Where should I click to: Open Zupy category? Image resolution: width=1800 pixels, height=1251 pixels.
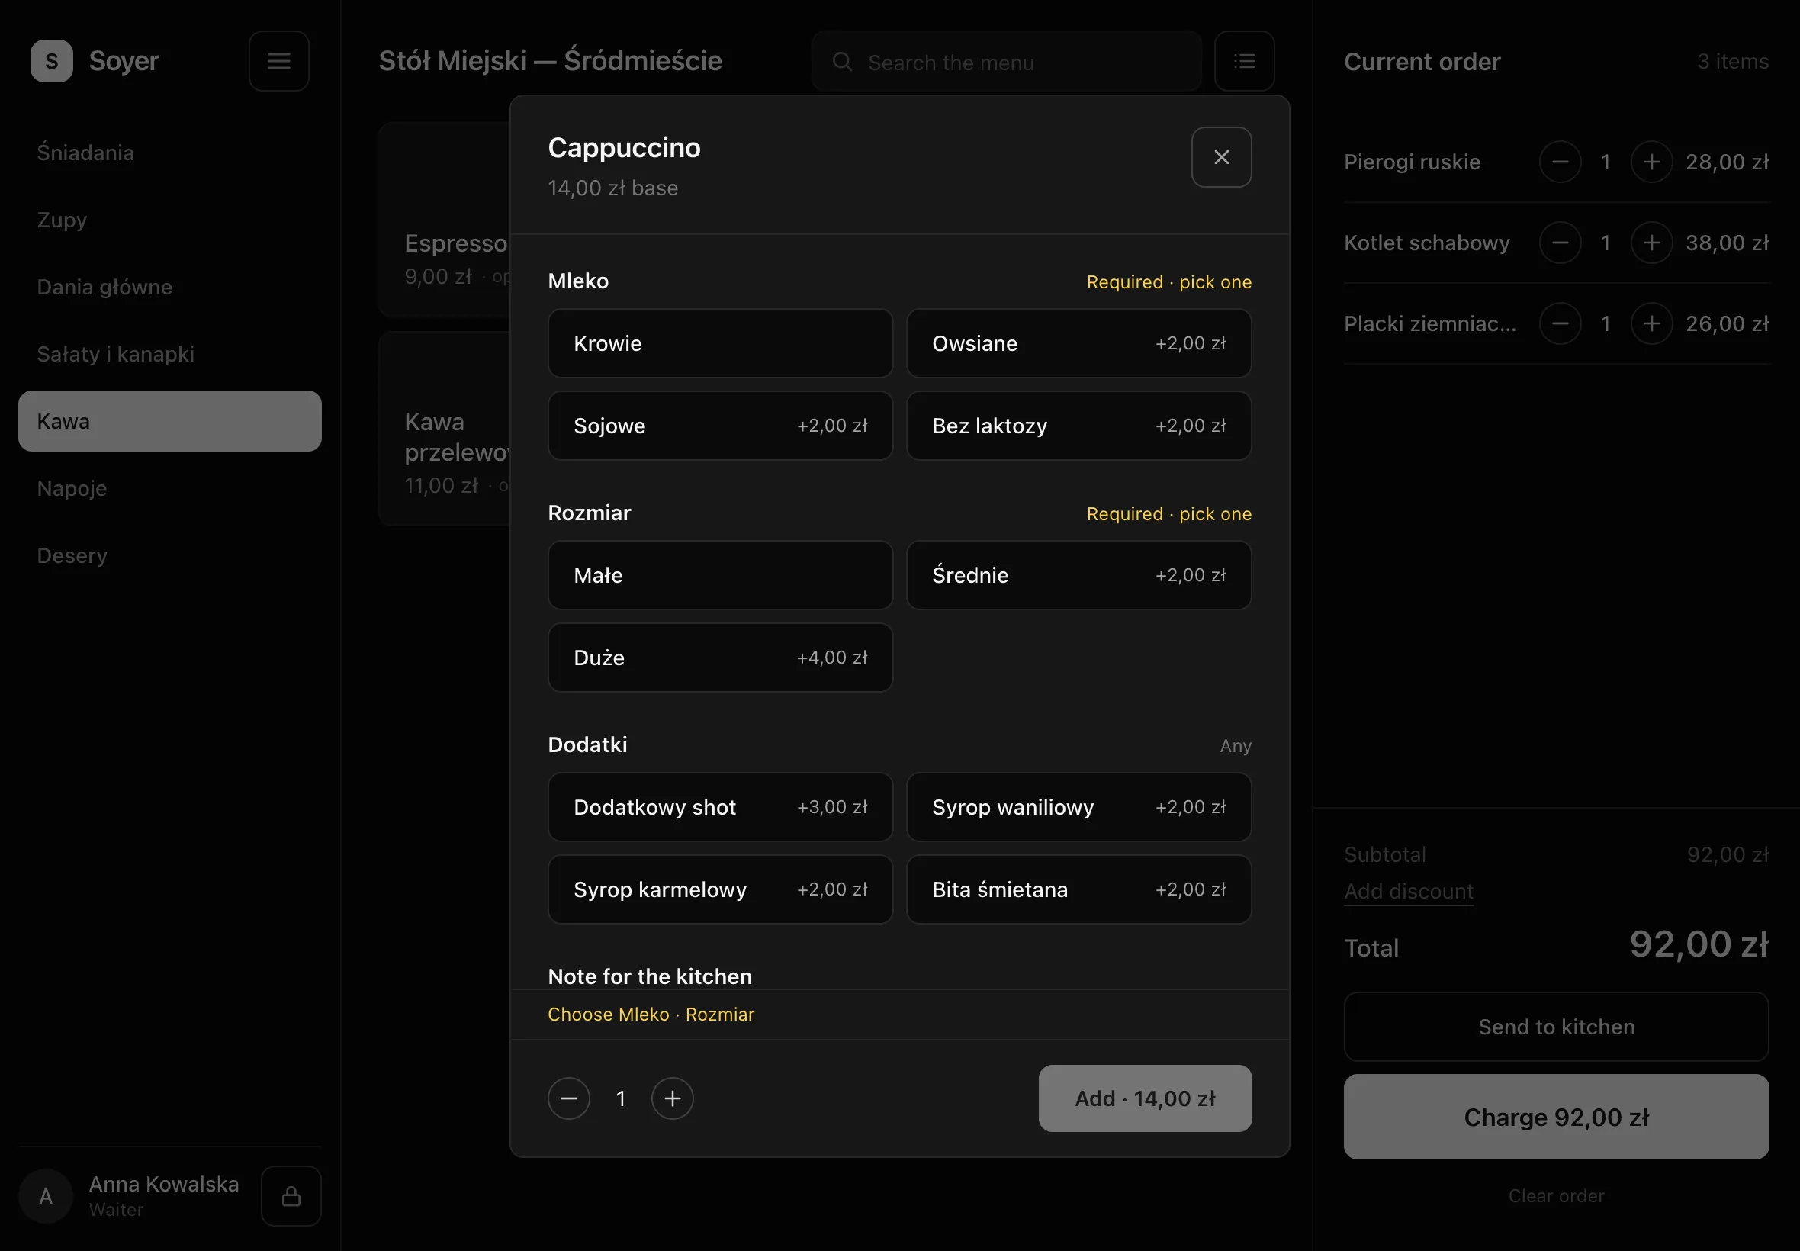tap(170, 220)
